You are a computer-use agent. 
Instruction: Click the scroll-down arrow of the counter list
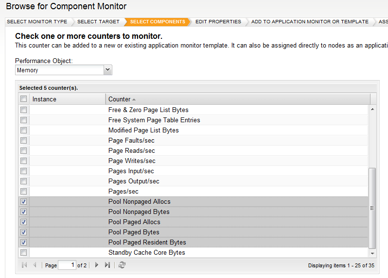(x=373, y=253)
